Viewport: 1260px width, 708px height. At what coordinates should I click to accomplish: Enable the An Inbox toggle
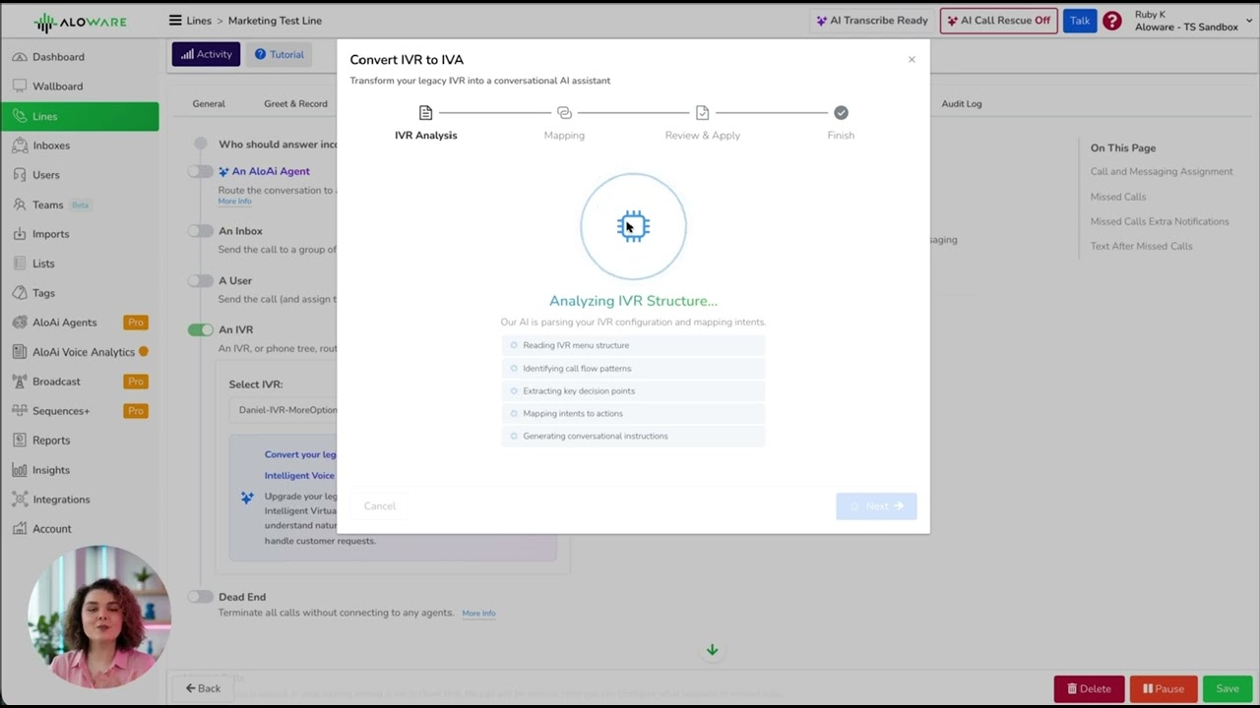click(x=201, y=231)
